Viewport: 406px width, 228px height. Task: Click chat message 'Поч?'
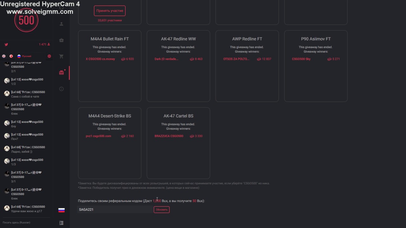[x=15, y=139]
